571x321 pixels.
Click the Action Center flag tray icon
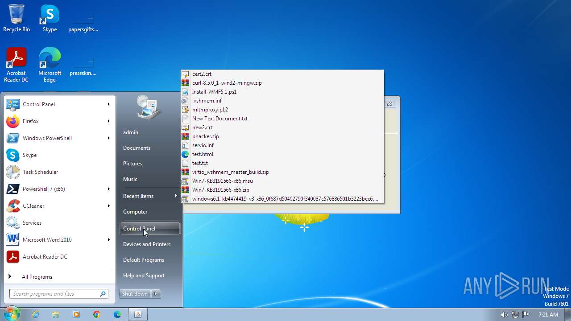[x=525, y=315]
